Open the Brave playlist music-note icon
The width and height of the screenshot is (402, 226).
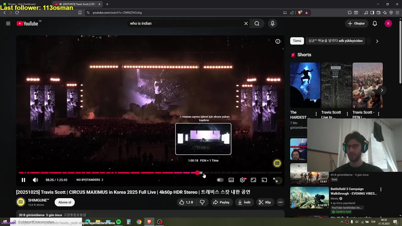click(366, 13)
